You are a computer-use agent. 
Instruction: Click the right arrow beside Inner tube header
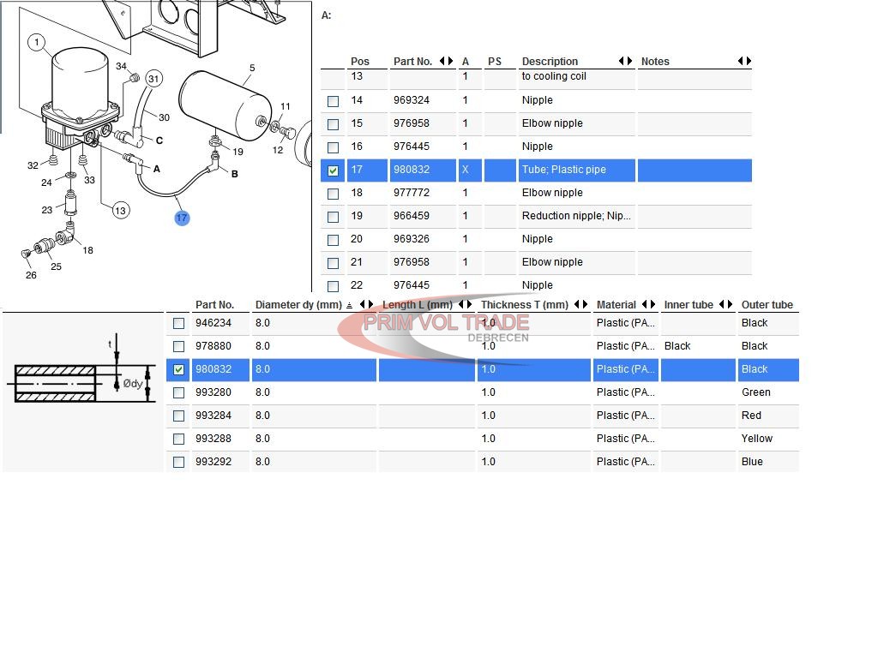click(730, 304)
